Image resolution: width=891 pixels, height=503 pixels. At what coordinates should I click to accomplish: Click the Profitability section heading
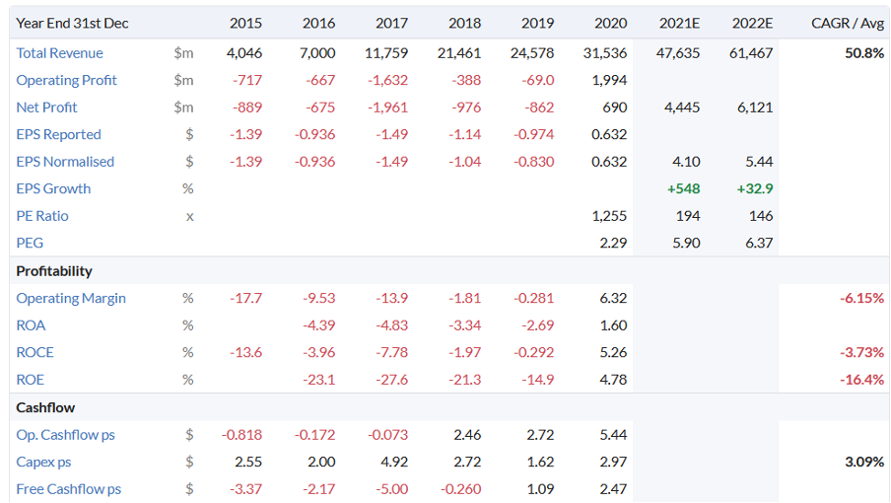click(54, 270)
